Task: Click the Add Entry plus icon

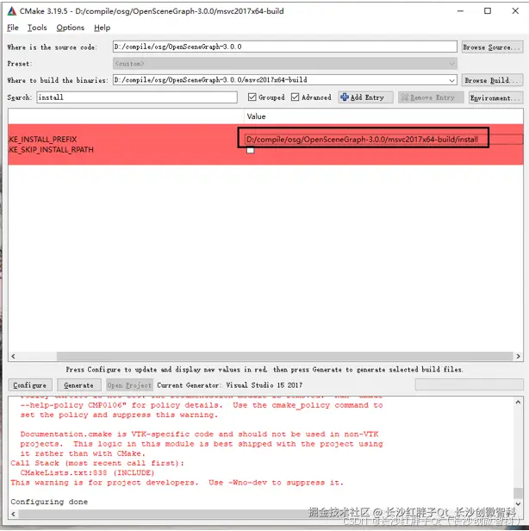Action: tap(345, 97)
